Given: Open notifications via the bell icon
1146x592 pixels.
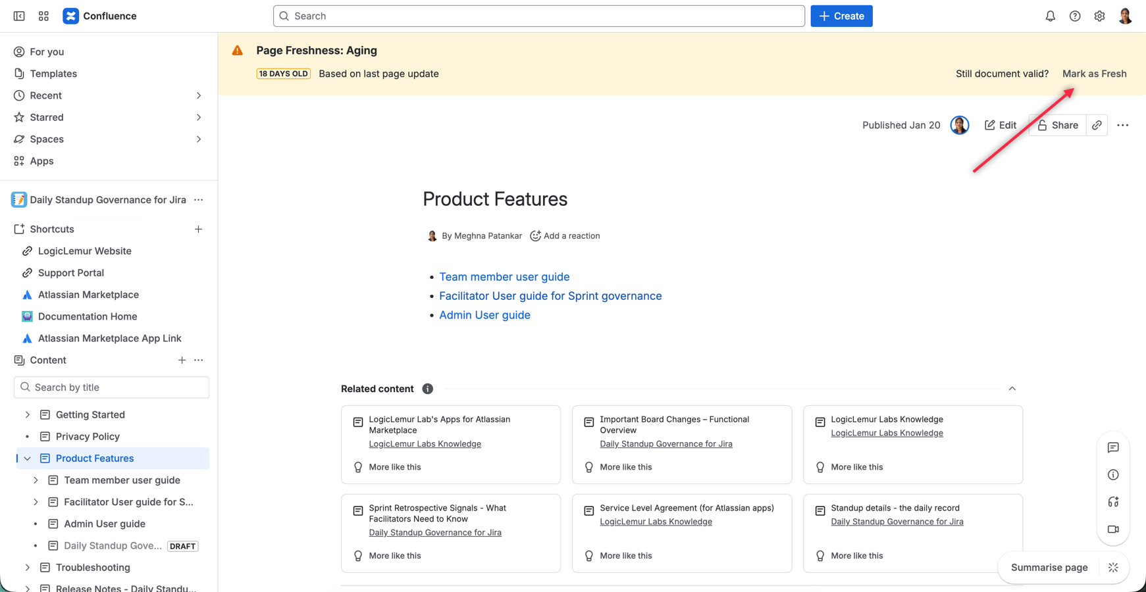Looking at the screenshot, I should point(1051,16).
